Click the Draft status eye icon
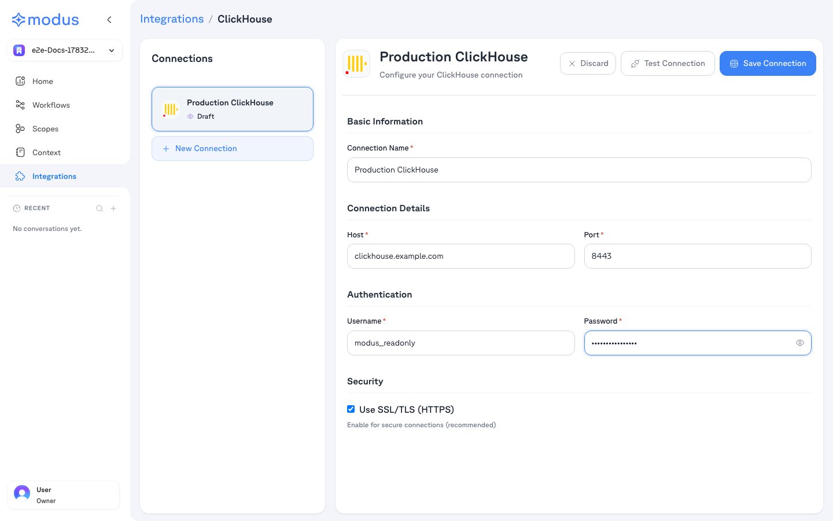Image resolution: width=833 pixels, height=521 pixels. (x=190, y=116)
